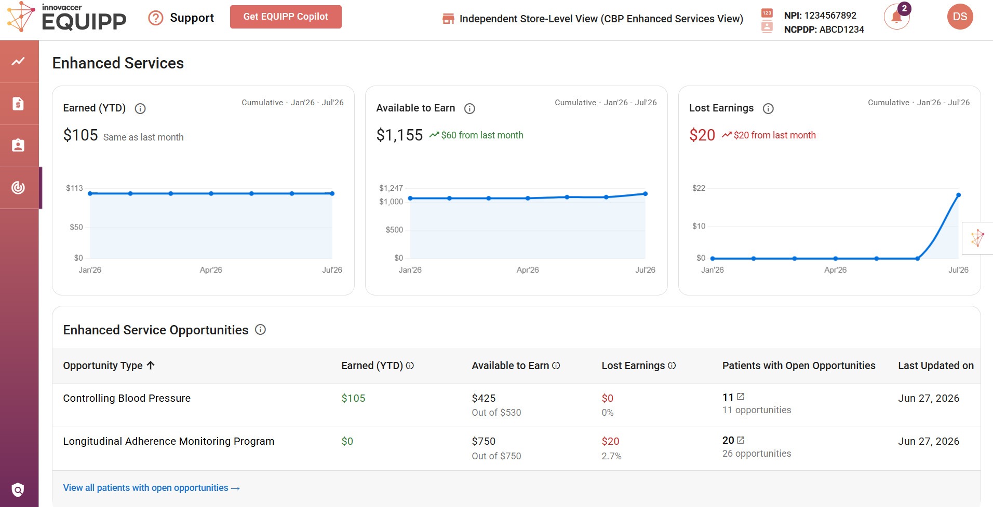993x507 pixels.
Task: Open external link icon next to 20 patients
Action: point(741,440)
